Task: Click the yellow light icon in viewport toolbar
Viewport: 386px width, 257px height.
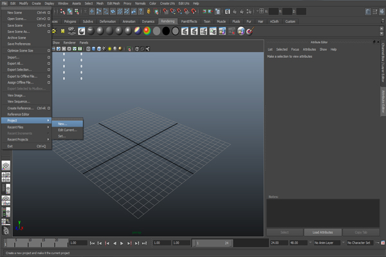Action: 110,49
